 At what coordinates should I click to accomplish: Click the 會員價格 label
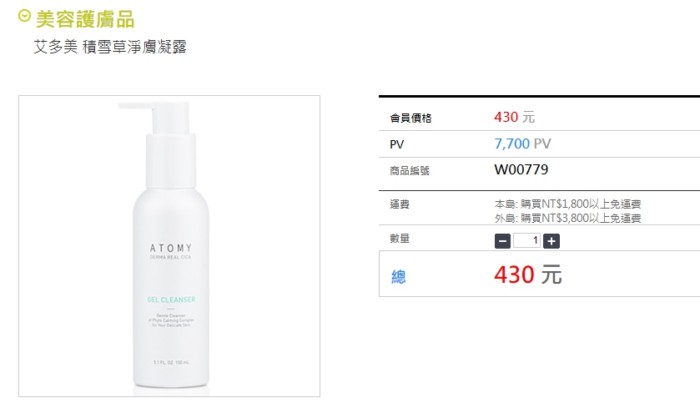pos(410,118)
